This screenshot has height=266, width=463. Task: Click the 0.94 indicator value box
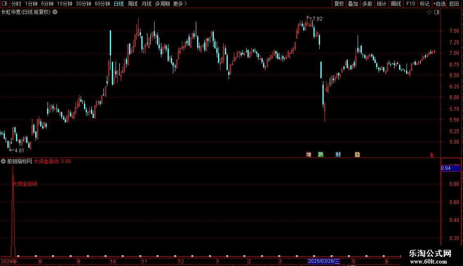click(x=451, y=168)
